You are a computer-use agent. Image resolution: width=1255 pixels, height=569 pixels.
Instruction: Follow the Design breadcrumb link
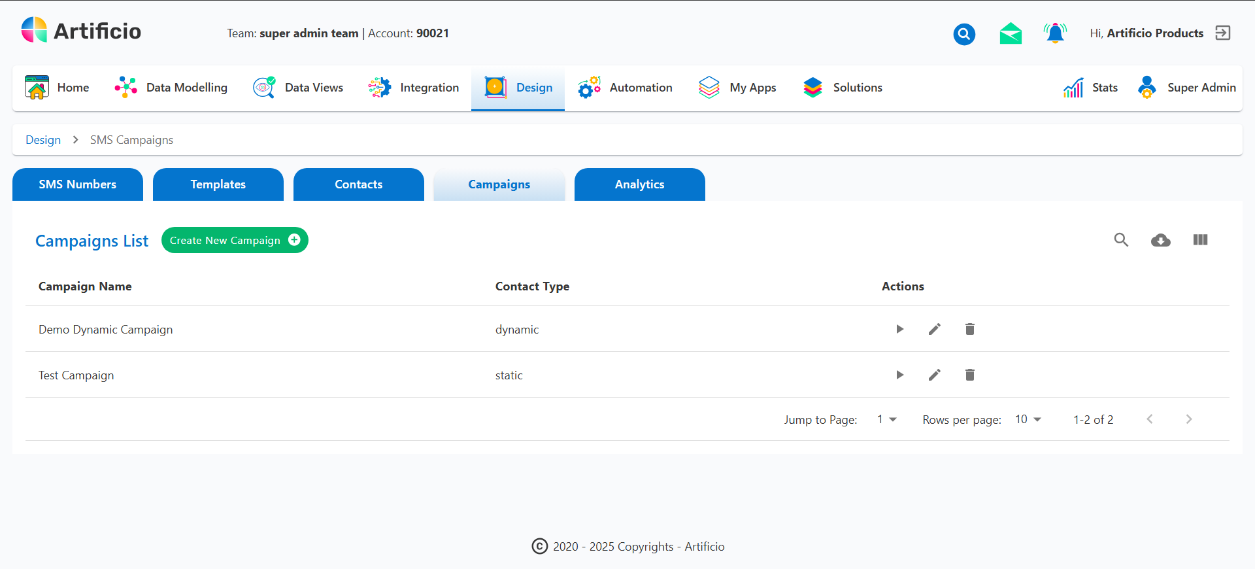coord(43,140)
